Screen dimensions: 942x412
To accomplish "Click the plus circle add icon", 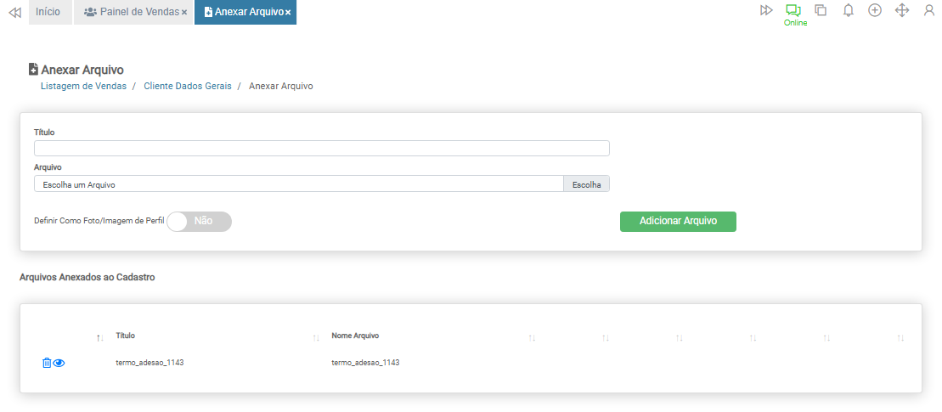I will click(875, 10).
